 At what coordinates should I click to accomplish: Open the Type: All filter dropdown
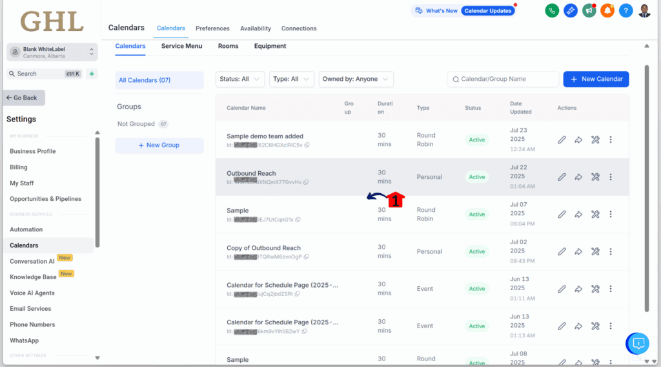(291, 79)
